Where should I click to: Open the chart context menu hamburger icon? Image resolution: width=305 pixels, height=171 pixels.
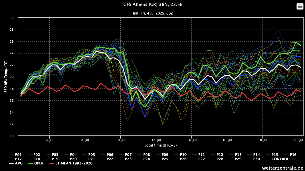pos(300,7)
